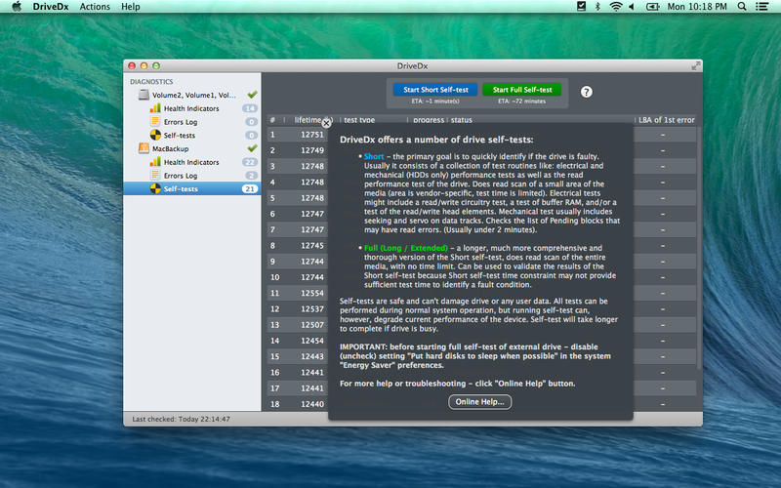
Task: Click the menu bar clock Mon 10:18 PM
Action: (x=697, y=7)
